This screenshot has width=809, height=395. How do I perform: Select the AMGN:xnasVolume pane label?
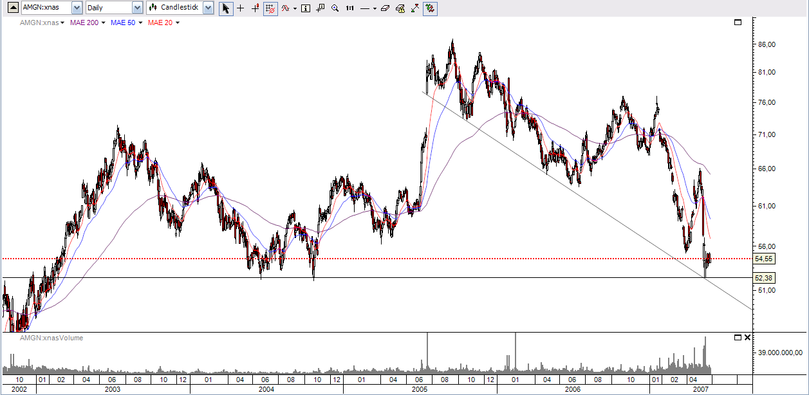pyautogui.click(x=51, y=337)
